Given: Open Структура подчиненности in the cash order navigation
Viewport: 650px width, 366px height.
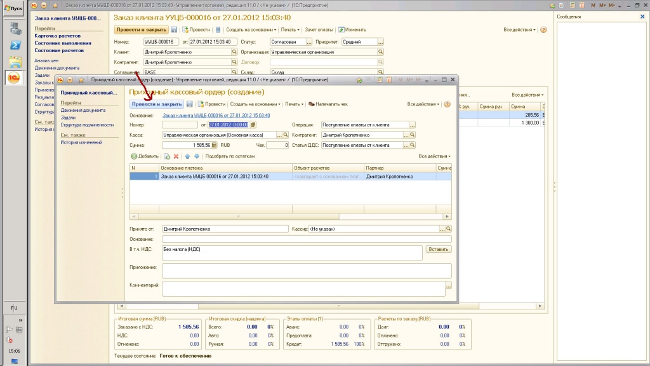Looking at the screenshot, I should click(87, 125).
